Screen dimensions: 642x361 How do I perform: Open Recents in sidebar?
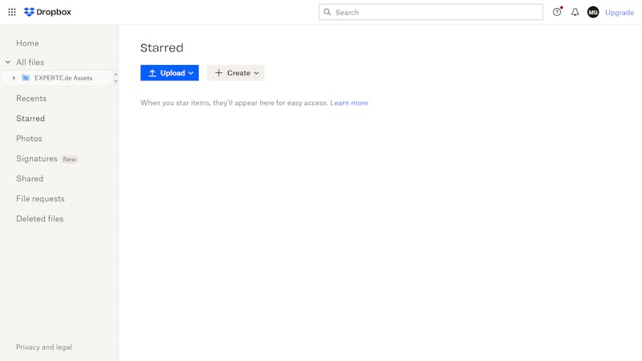tap(31, 98)
